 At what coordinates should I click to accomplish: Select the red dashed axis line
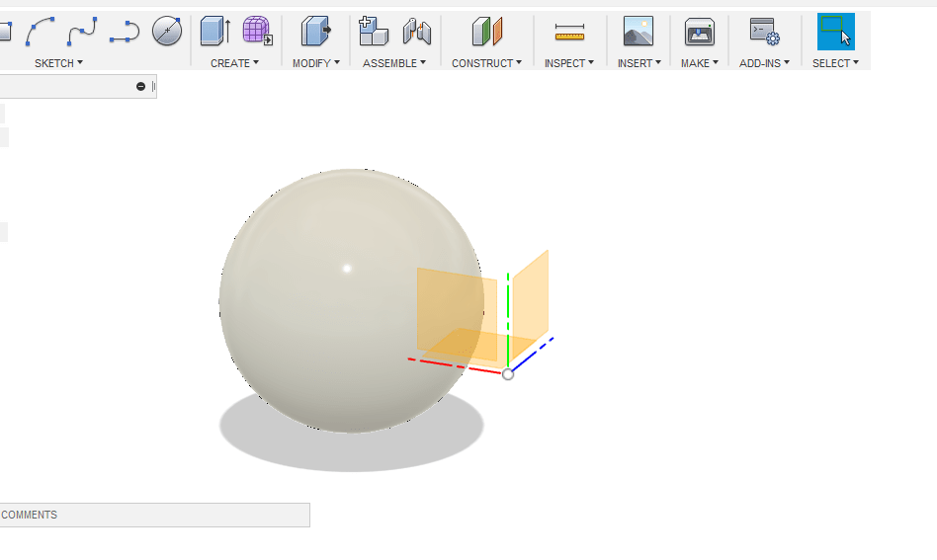coord(454,366)
